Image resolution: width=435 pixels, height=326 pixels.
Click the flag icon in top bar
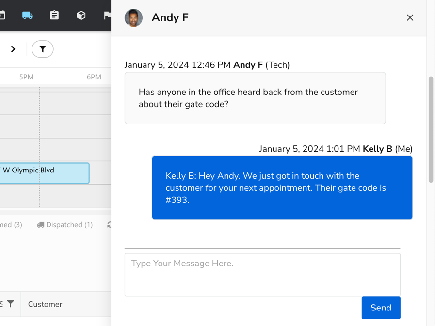tap(107, 16)
